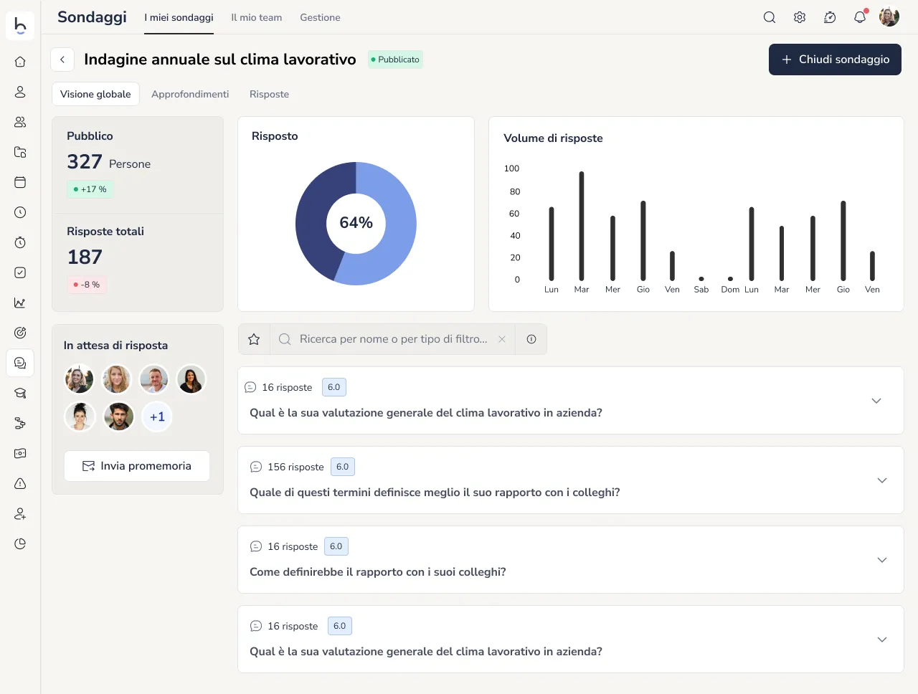Open the target goals icon in sidebar
Viewport: 918px width, 694px height.
pos(20,333)
